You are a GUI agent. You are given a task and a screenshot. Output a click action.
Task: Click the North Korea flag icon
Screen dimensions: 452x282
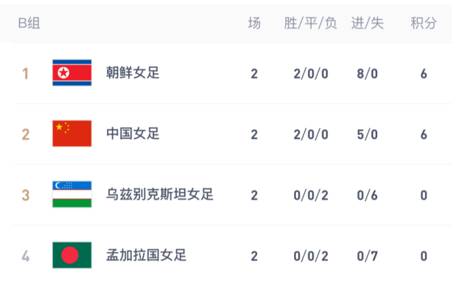click(72, 73)
